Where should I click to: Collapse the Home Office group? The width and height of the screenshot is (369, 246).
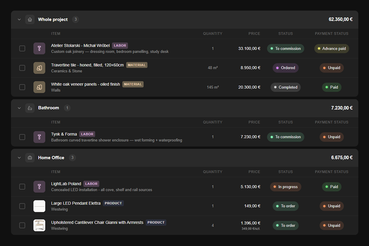(19, 158)
